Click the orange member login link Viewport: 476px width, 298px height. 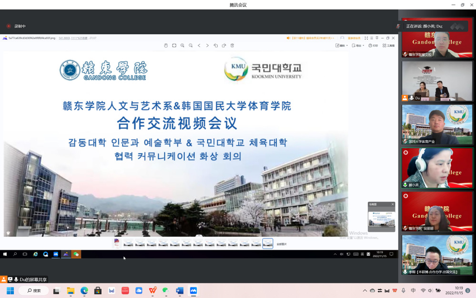click(x=354, y=38)
